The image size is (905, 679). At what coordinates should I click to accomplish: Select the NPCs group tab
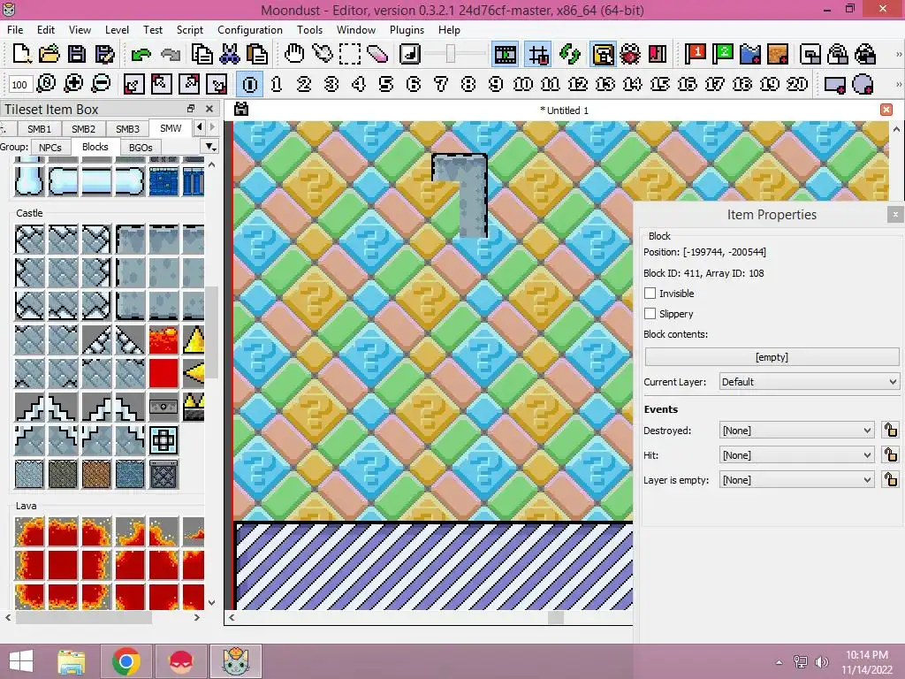point(50,148)
